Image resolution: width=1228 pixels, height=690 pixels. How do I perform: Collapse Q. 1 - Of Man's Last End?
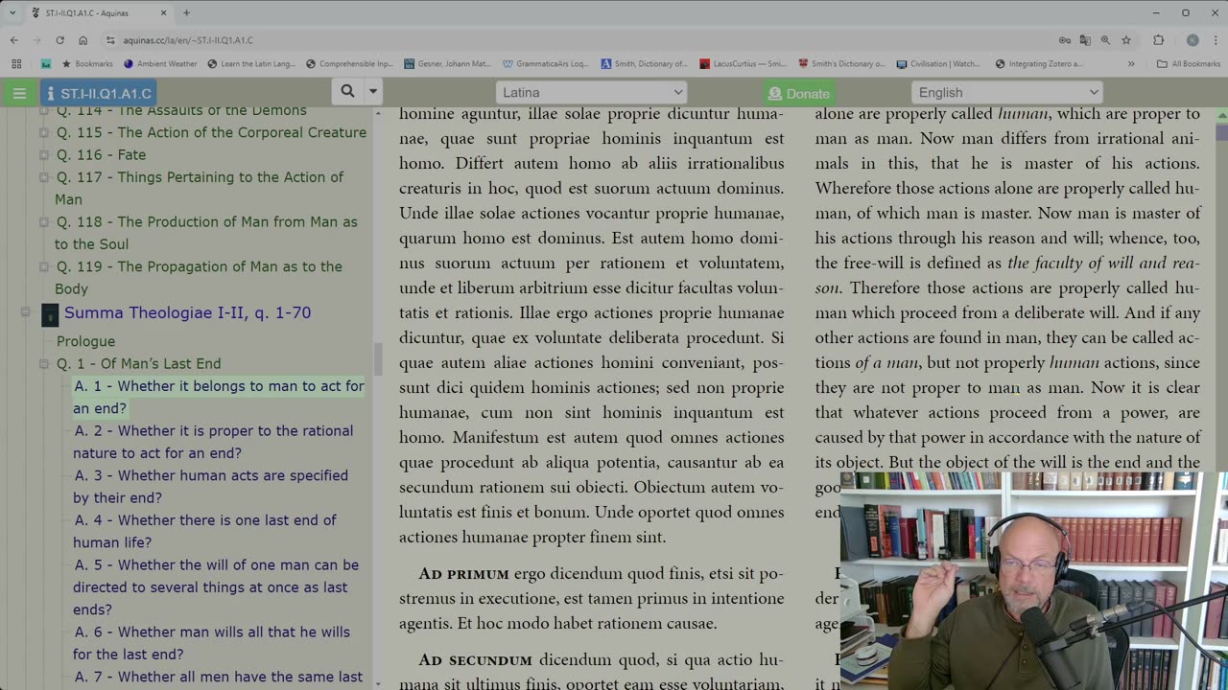[43, 364]
